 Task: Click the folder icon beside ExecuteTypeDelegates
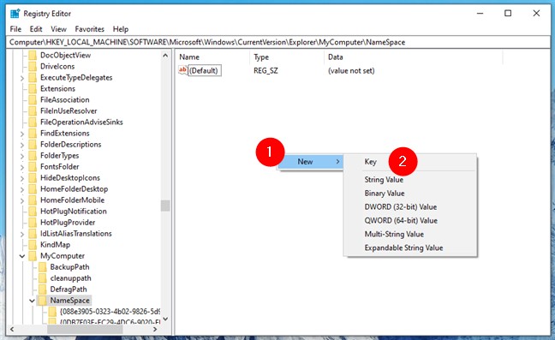click(x=33, y=77)
